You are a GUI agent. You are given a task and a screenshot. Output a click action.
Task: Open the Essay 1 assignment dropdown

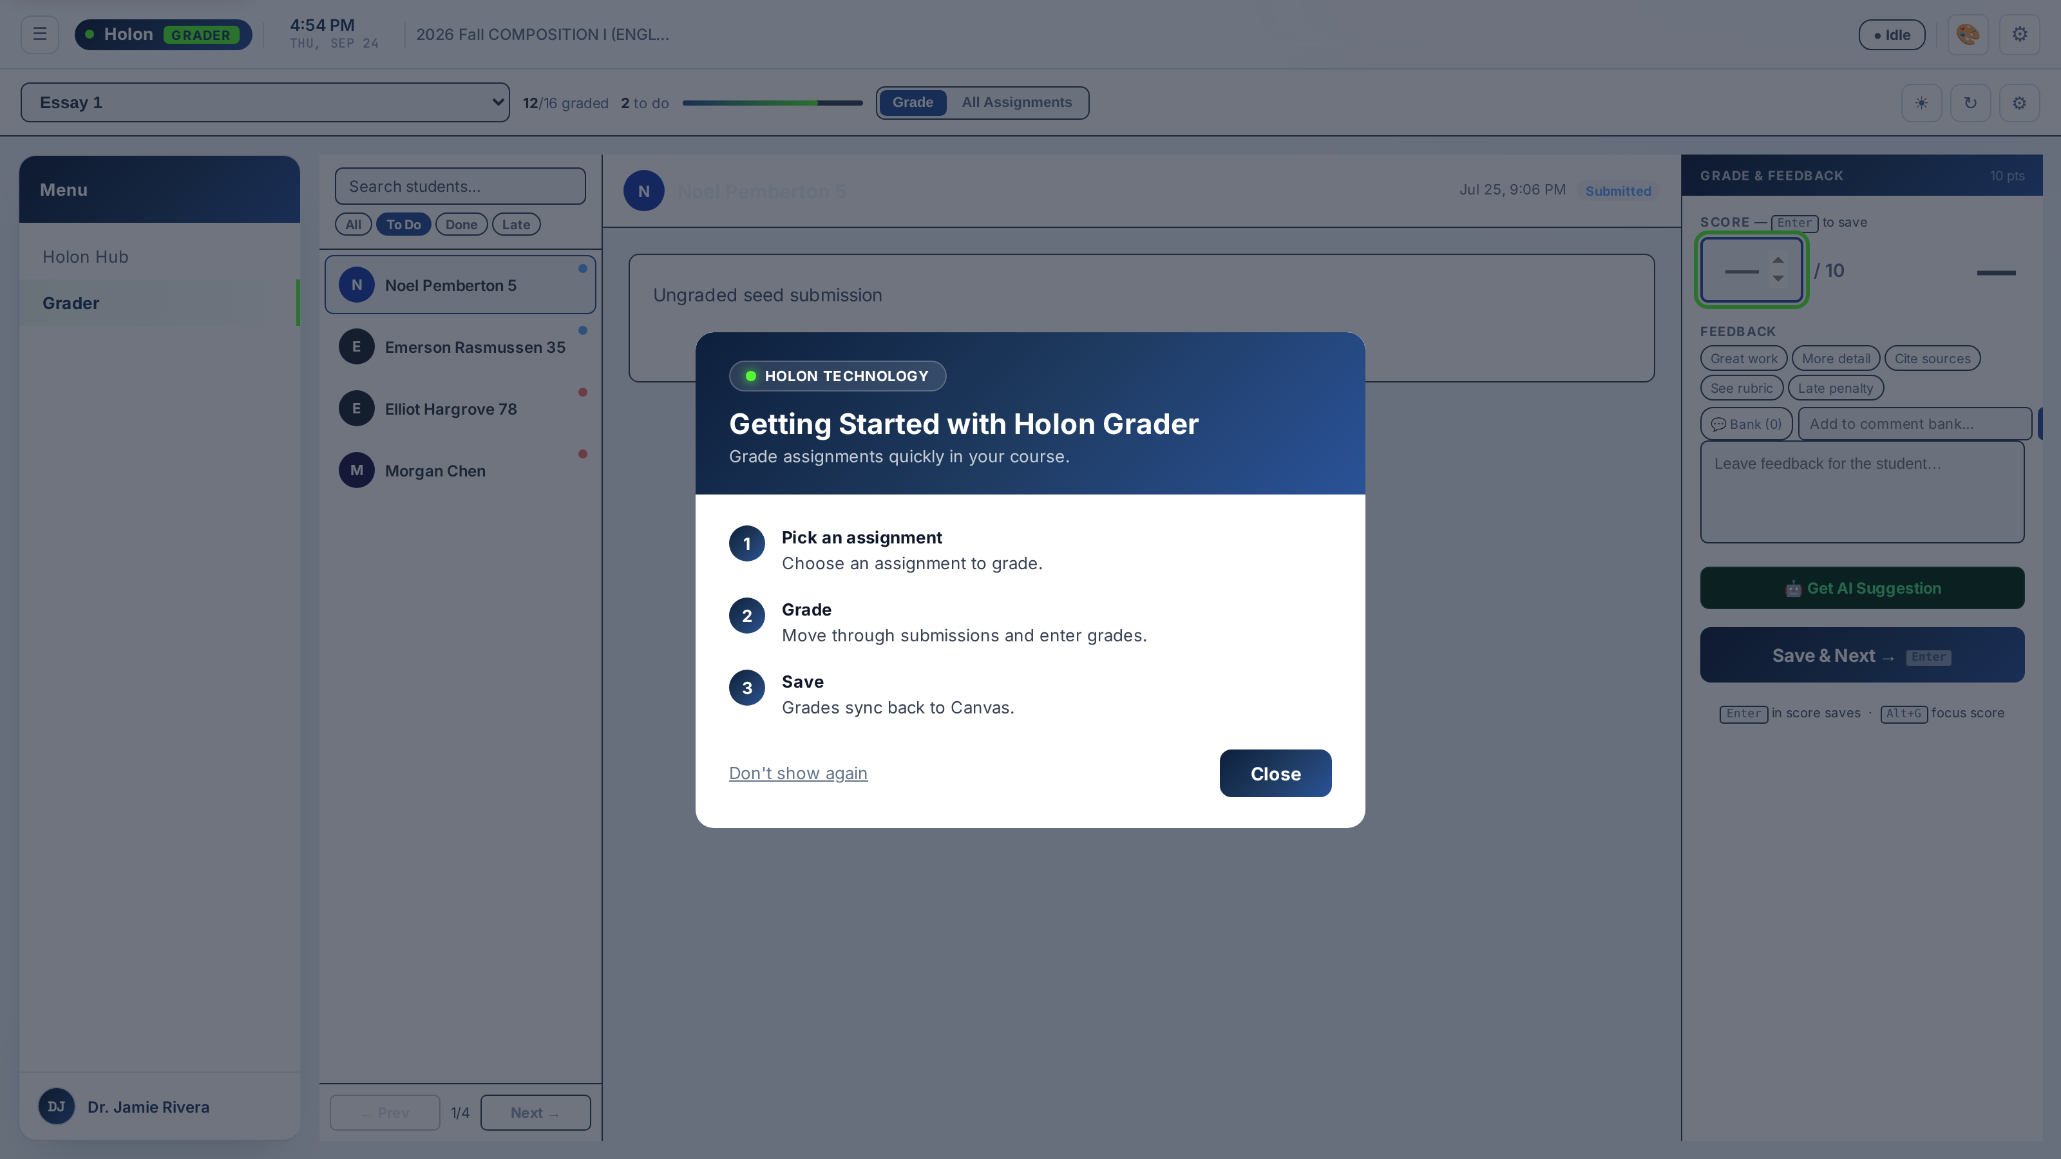pos(265,102)
